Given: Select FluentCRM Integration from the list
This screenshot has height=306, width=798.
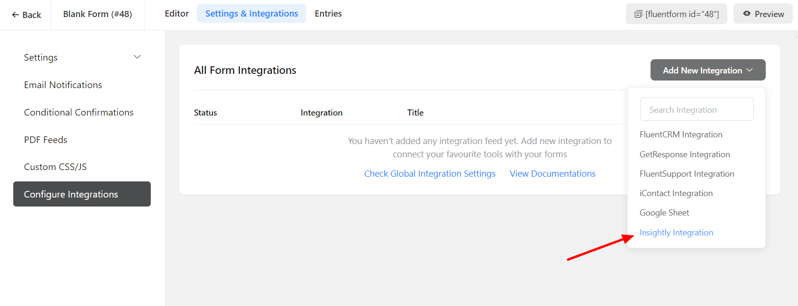Looking at the screenshot, I should (x=680, y=135).
